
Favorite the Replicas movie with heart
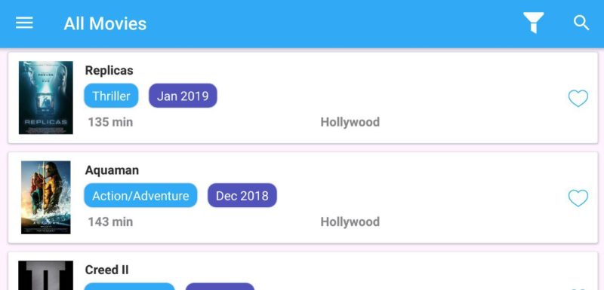578,99
